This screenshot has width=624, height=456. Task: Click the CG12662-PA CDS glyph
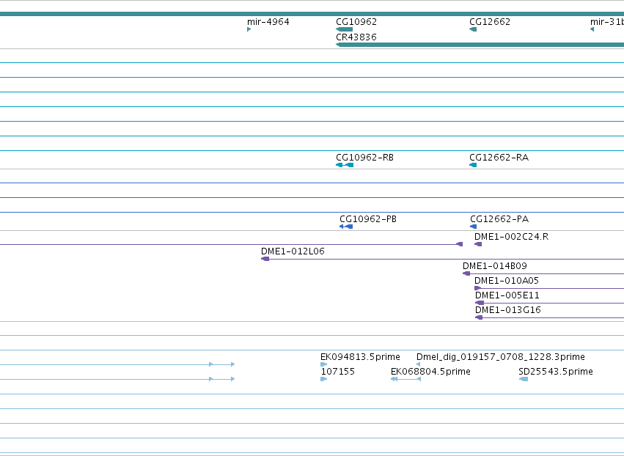tap(473, 227)
